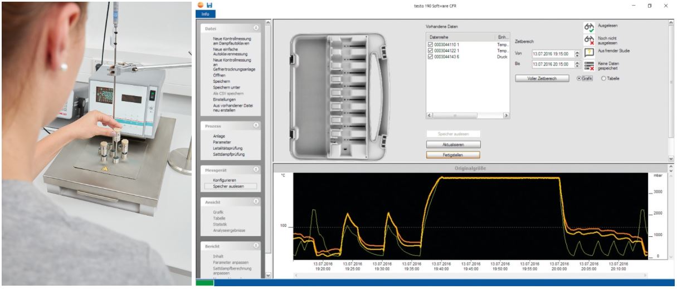677x289 pixels.
Task: Collapse the Messgerät panel section
Action: click(x=256, y=170)
